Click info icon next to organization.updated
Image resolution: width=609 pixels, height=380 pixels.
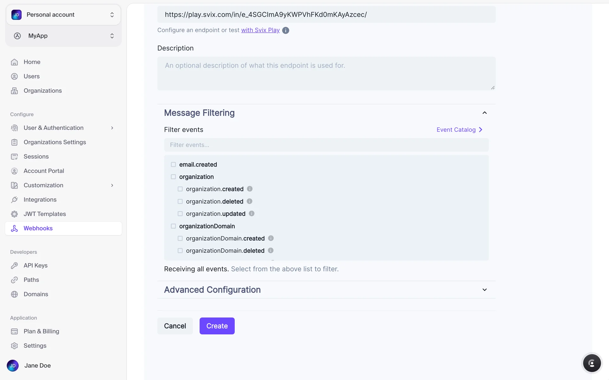pos(252,213)
